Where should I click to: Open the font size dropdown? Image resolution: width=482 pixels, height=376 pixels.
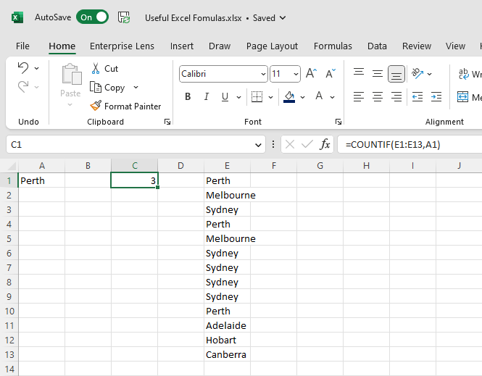(x=296, y=74)
